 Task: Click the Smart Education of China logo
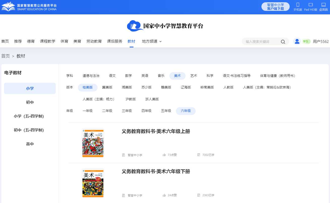pos(29,7)
